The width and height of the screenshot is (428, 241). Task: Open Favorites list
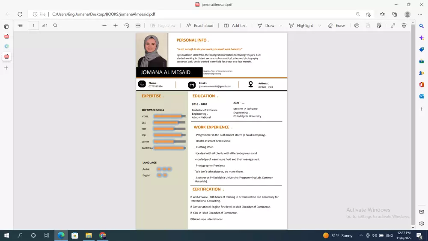[382, 14]
